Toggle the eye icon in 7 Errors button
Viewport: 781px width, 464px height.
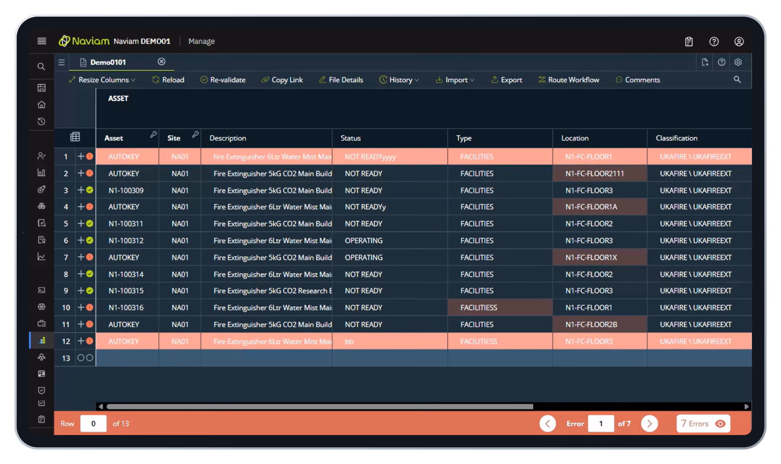coord(720,423)
